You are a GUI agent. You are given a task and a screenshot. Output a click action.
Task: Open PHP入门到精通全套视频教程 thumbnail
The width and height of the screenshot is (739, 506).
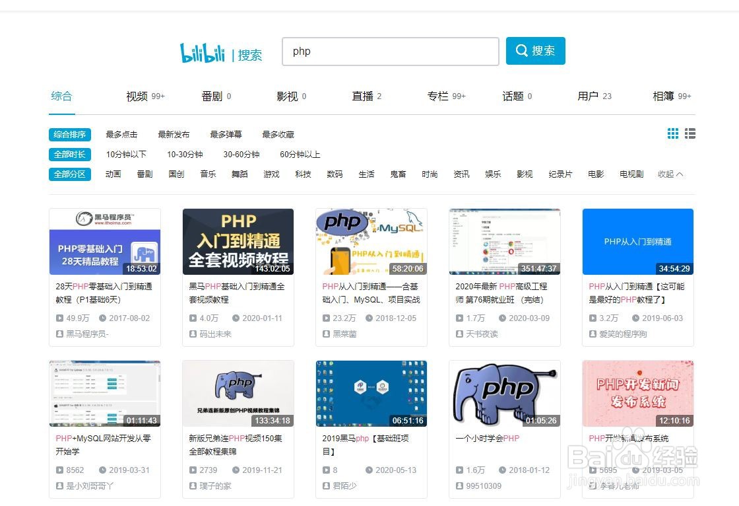238,242
